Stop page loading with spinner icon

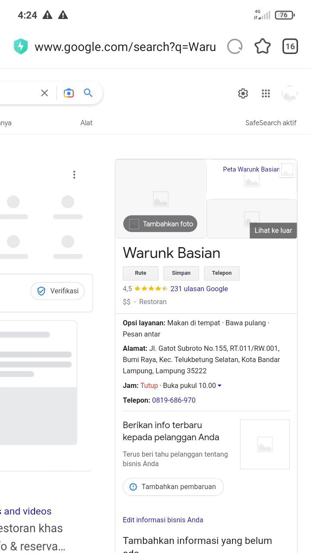click(235, 47)
